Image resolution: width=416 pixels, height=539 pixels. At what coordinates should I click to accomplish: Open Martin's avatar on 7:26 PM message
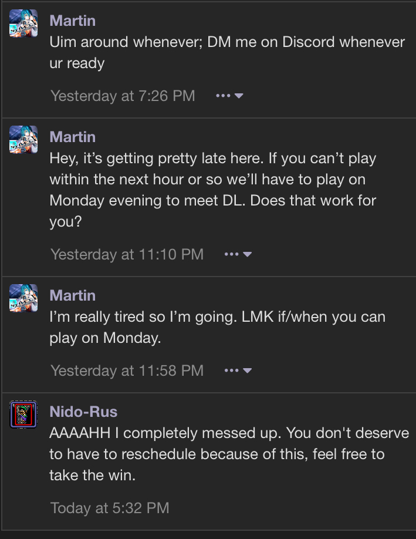point(23,23)
